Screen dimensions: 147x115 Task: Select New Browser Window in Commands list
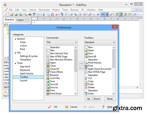click(x=61, y=60)
